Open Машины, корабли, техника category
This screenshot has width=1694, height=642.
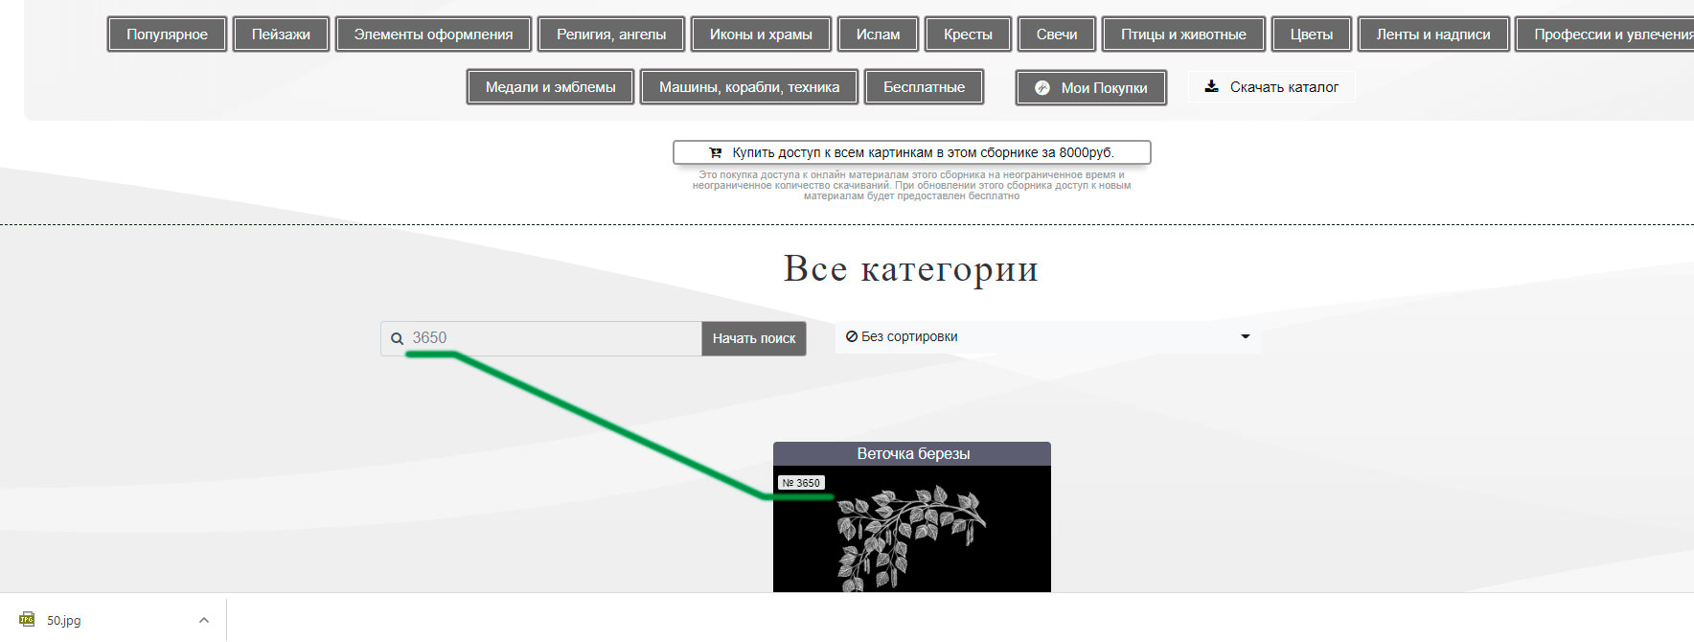coord(749,87)
